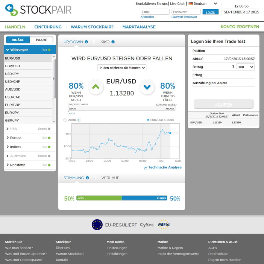Click Kontaktieren Sie uns link
The height and width of the screenshot is (264, 264).
click(152, 4)
